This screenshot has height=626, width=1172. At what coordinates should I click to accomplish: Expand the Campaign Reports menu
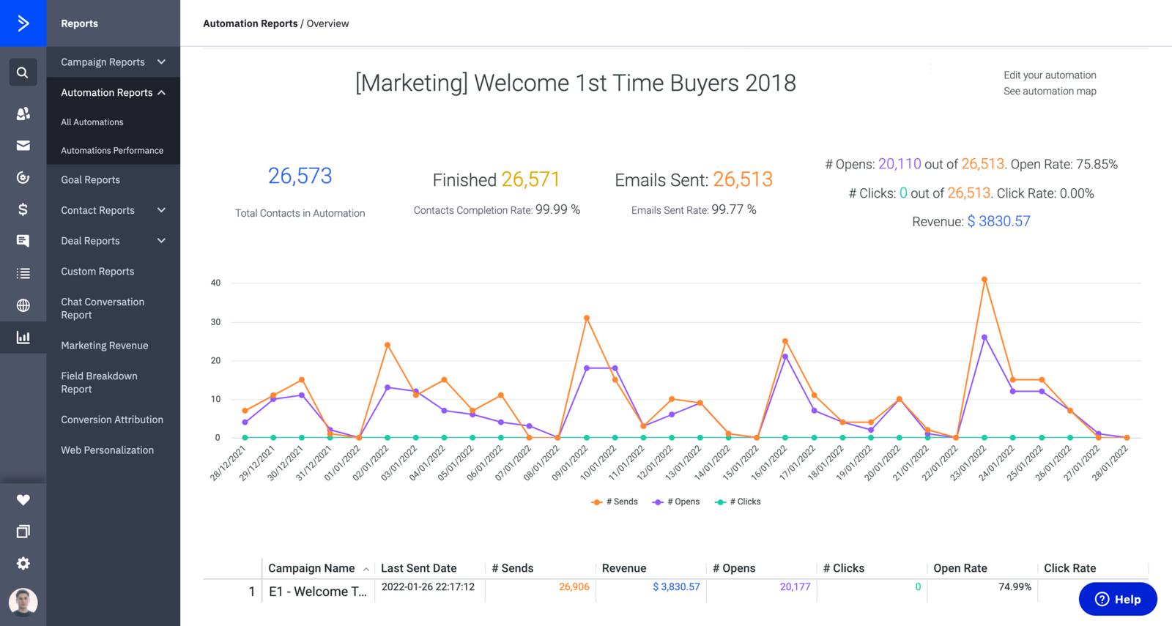pyautogui.click(x=113, y=62)
